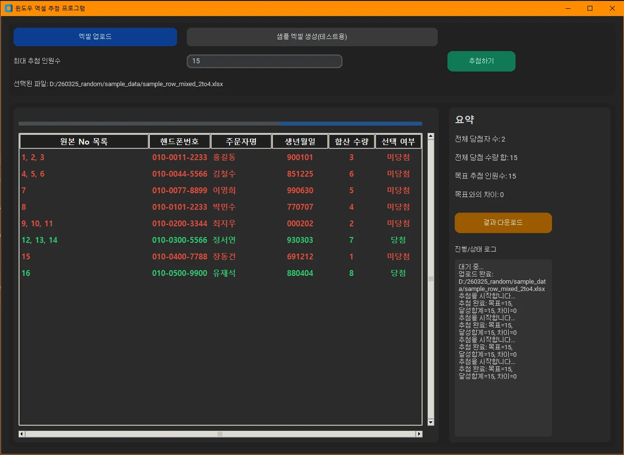The image size is (624, 455).
Task: Click the 샘플 엑셀 생성(테스트용) button
Action: [312, 37]
